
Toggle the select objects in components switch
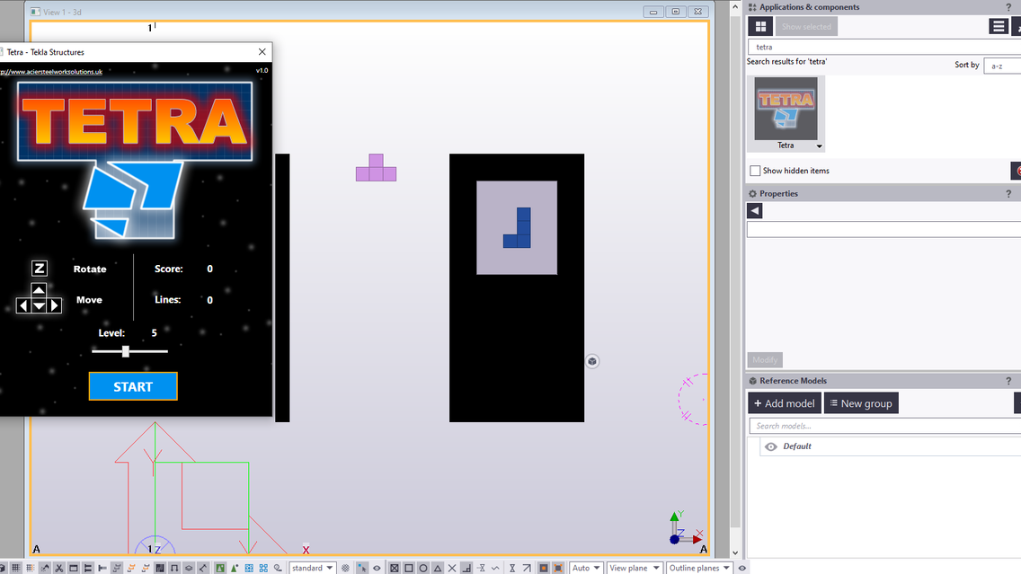point(235,568)
